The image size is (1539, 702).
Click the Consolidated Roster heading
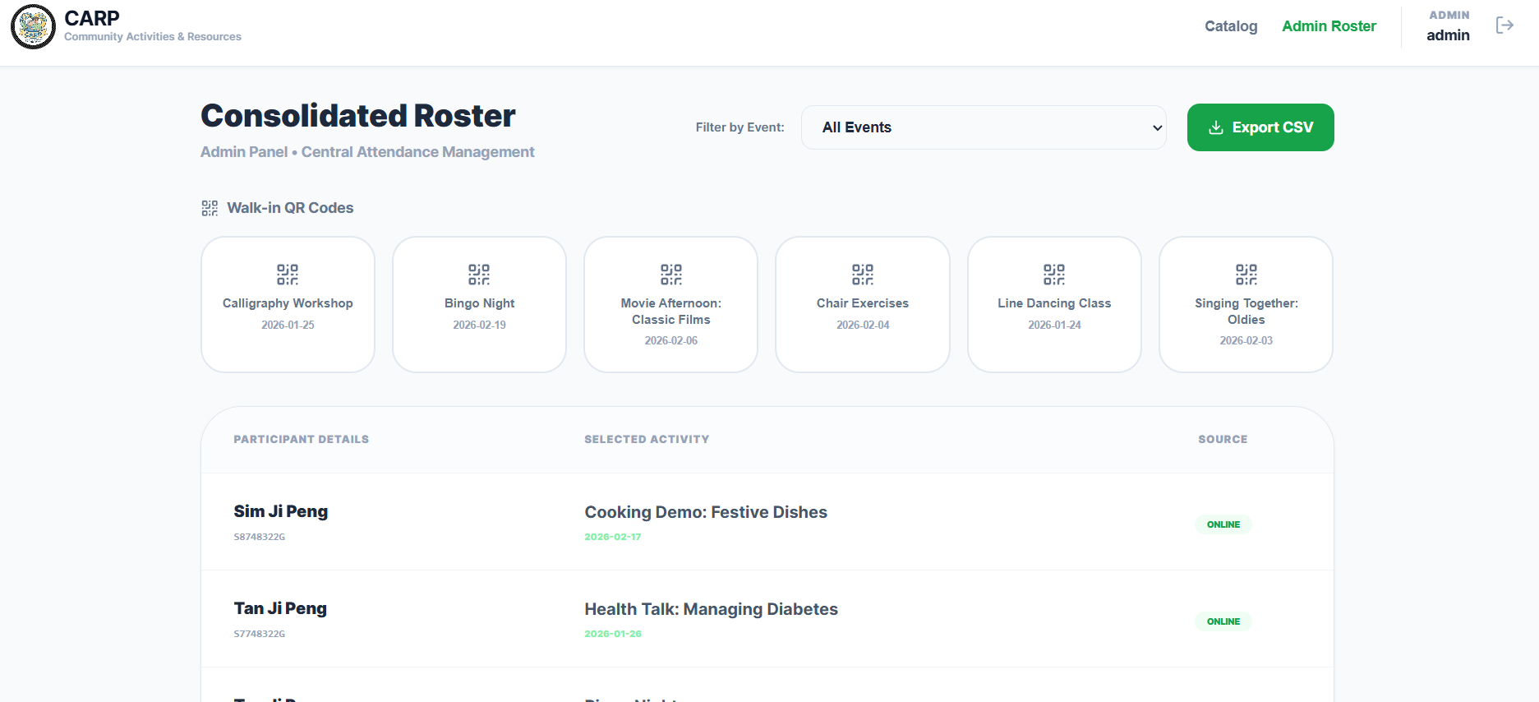tap(358, 116)
